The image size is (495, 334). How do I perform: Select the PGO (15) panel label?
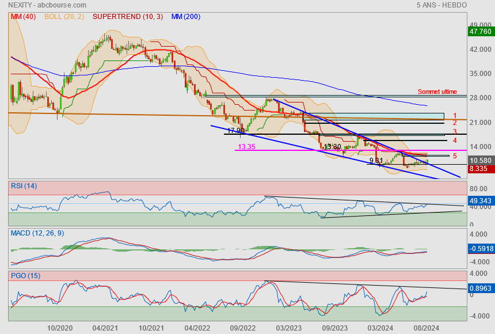click(x=25, y=275)
